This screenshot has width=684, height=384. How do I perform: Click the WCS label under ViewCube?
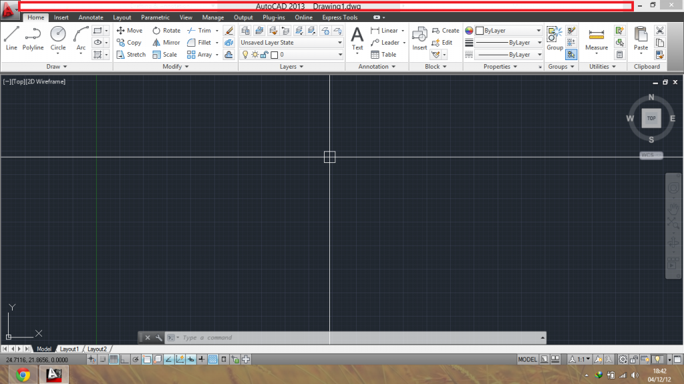pyautogui.click(x=651, y=156)
